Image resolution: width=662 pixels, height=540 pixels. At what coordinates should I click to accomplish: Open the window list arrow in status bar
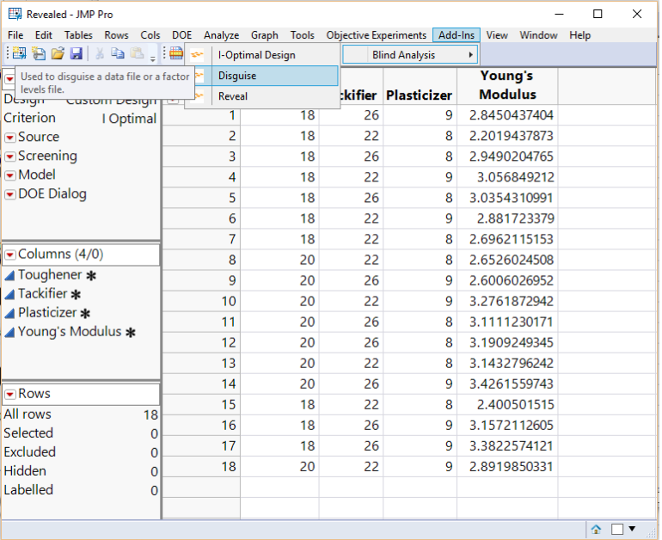click(x=632, y=529)
